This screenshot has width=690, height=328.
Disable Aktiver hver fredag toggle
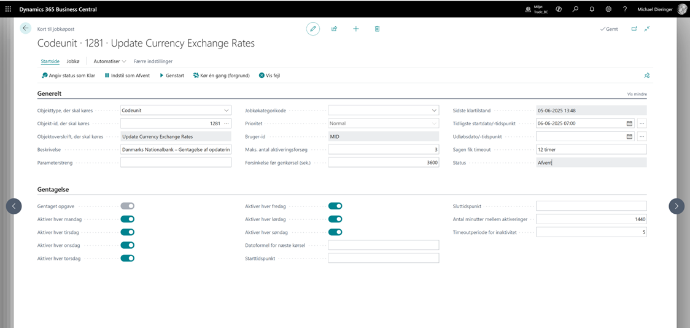(335, 206)
